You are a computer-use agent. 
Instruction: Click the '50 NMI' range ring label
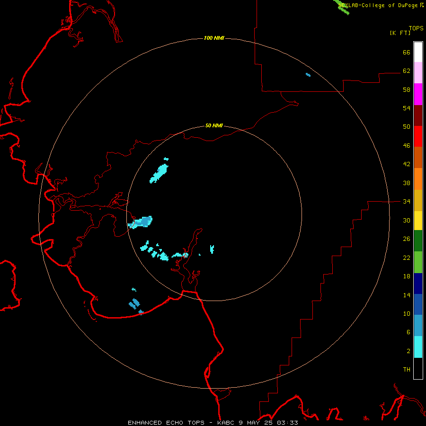click(x=214, y=125)
